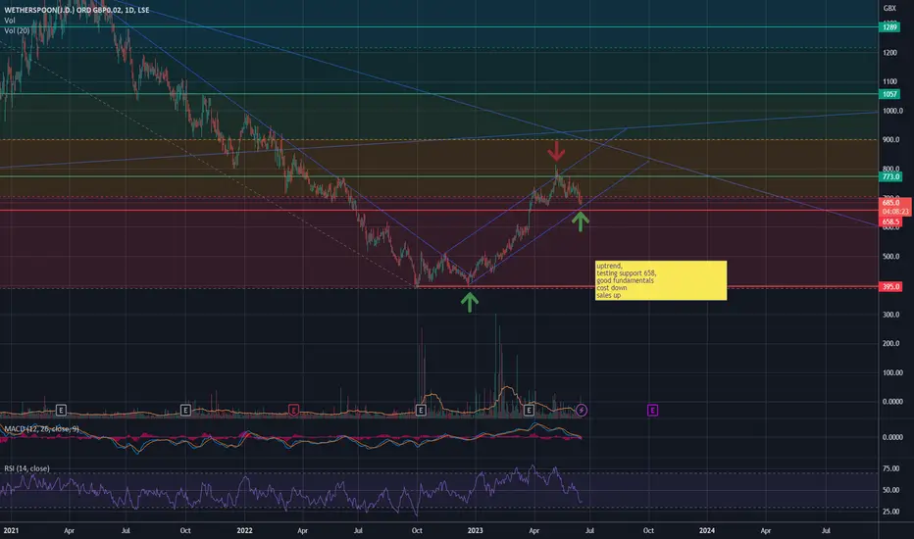Click the 395.0 price level label
Image resolution: width=914 pixels, height=539 pixels.
tap(891, 287)
